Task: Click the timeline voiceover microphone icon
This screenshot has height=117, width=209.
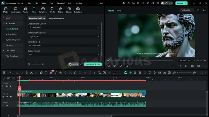Action: 155,73
